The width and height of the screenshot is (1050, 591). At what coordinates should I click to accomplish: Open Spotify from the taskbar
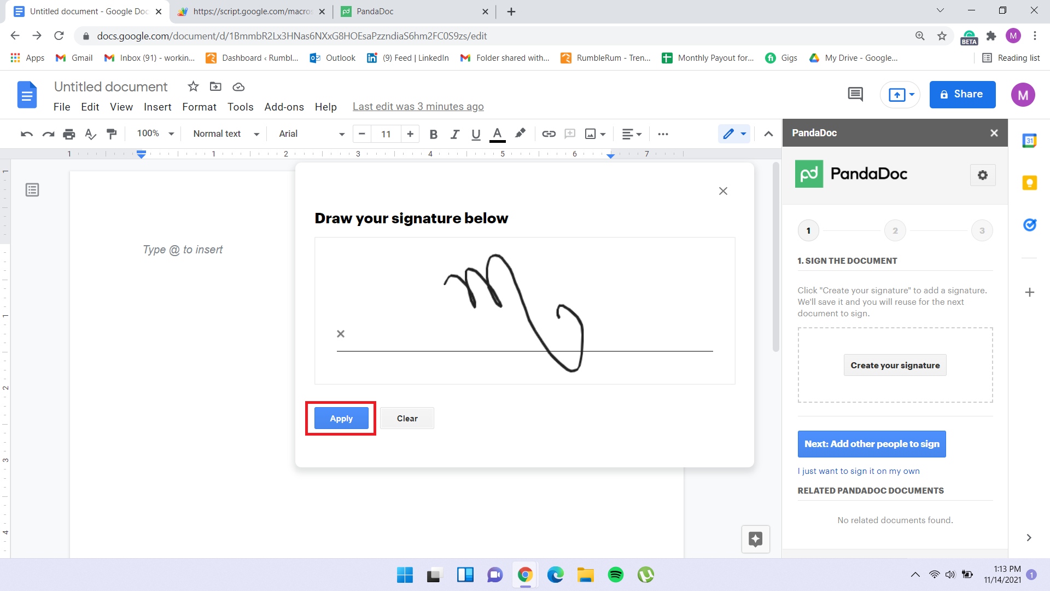coord(615,575)
